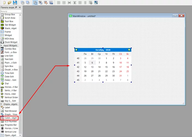Viewport: 192px width, 137px height.
Task: Select Text Browser widget item
Action: click(x=9, y=111)
